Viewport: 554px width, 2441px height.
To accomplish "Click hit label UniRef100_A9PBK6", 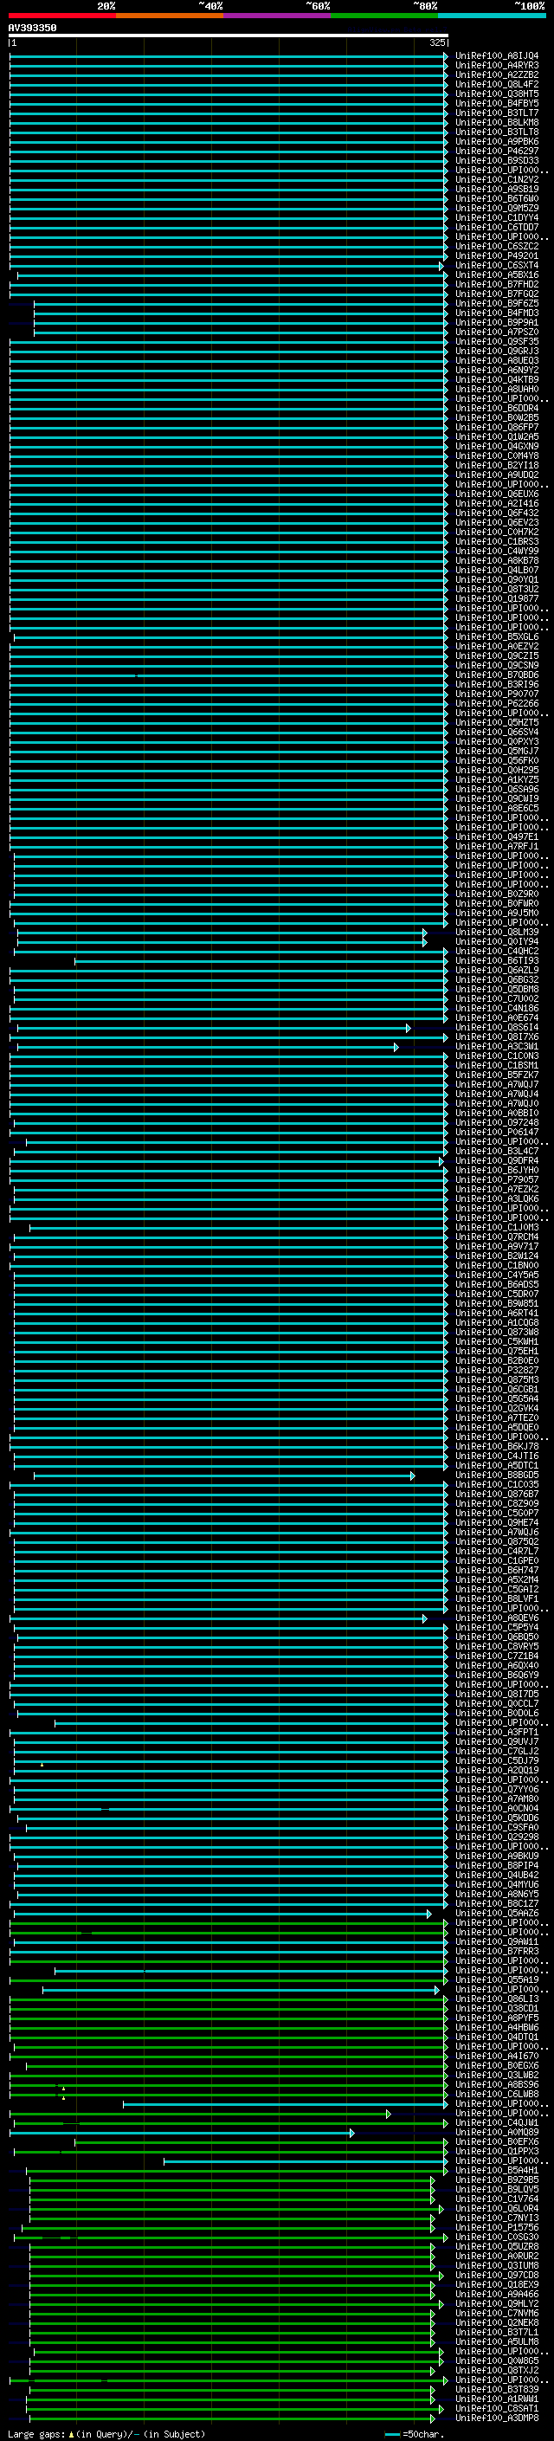I will (x=496, y=141).
